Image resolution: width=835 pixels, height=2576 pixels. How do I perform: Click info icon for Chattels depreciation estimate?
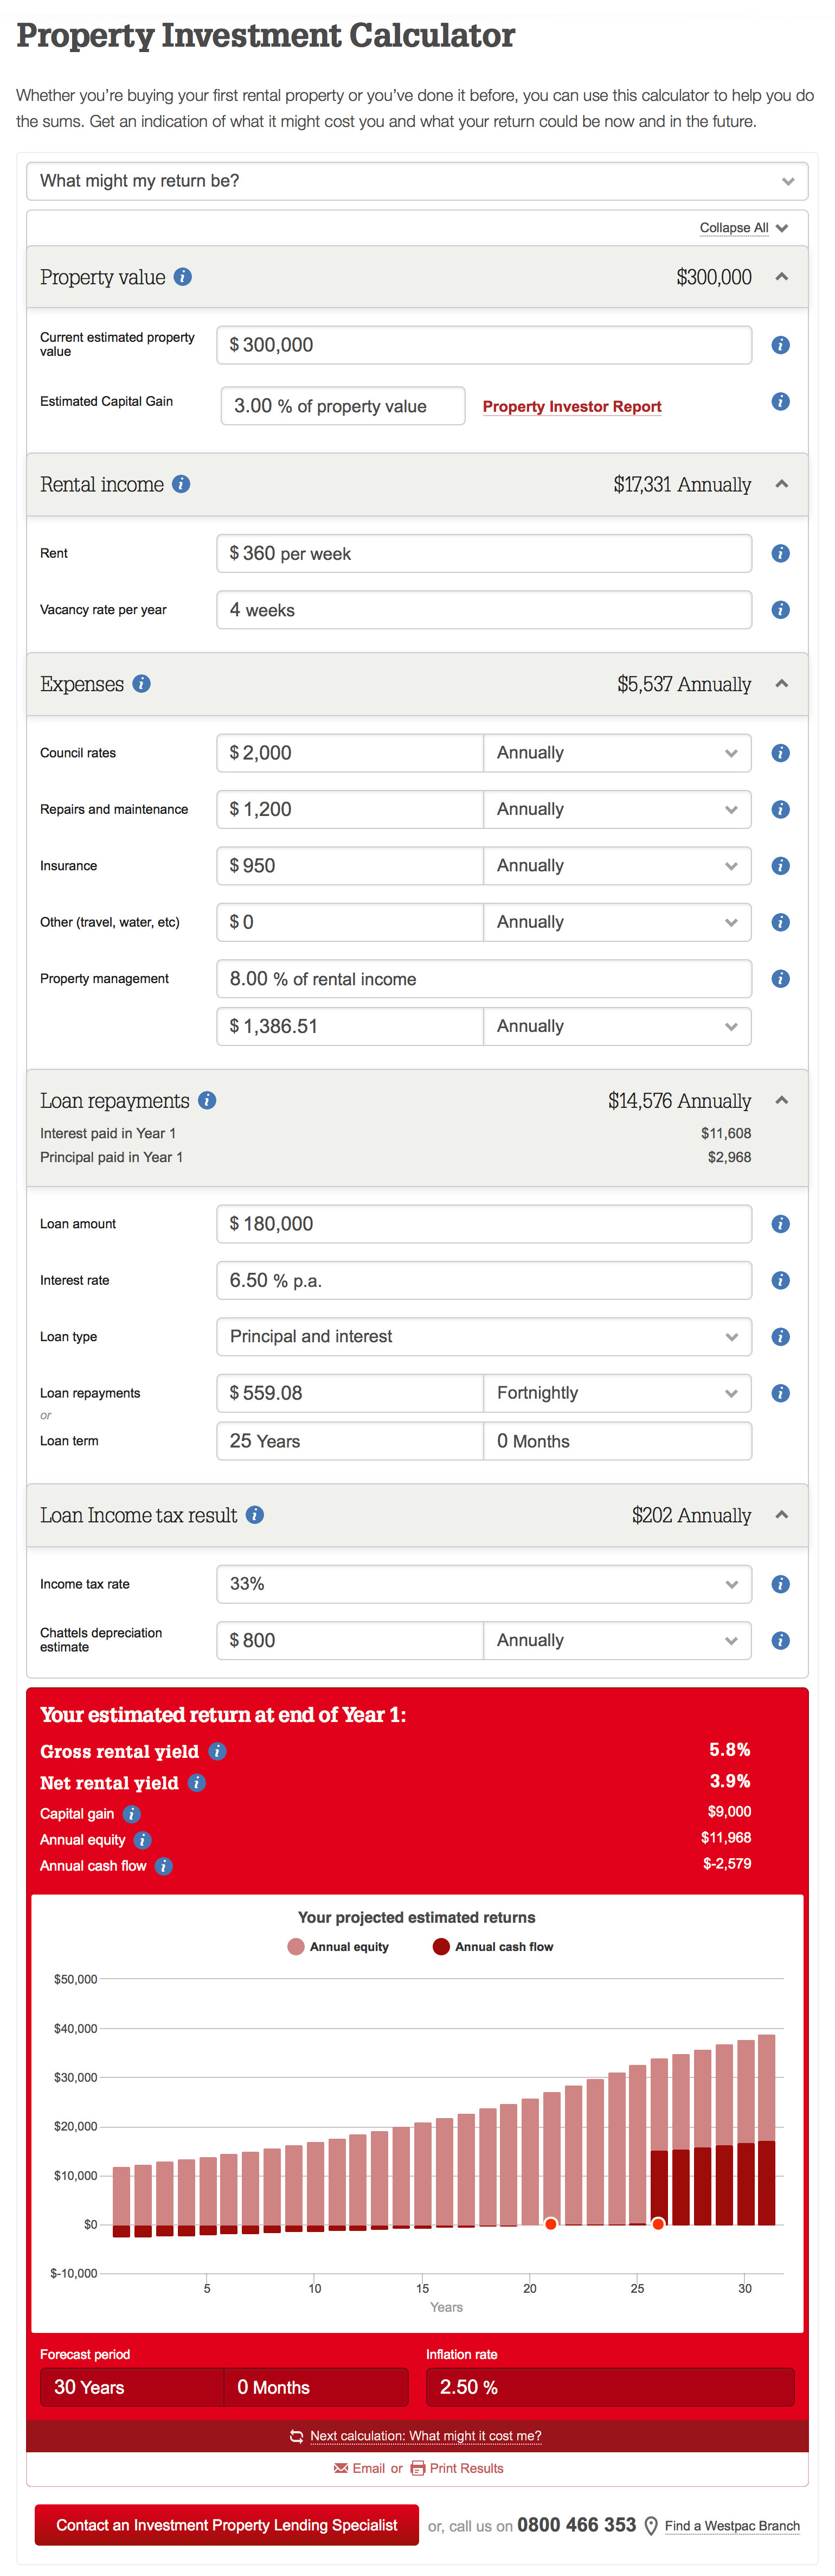[781, 1640]
